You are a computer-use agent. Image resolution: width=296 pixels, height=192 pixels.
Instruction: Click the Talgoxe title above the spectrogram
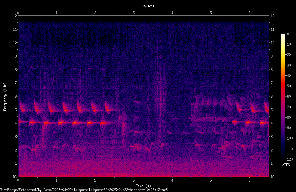click(x=148, y=5)
